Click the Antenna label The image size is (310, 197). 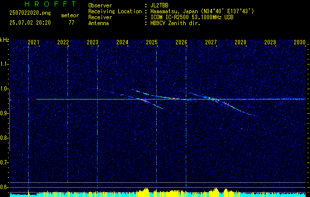[99, 23]
